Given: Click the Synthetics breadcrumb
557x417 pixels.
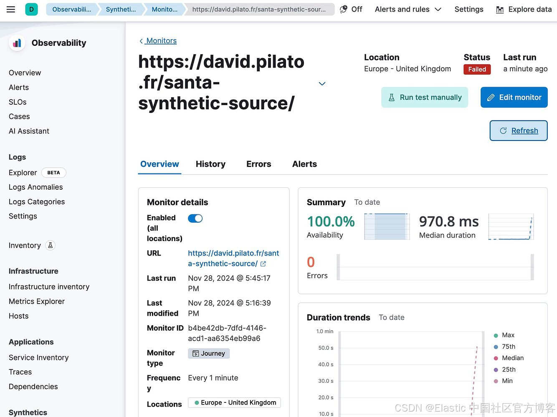Looking at the screenshot, I should pos(121,9).
